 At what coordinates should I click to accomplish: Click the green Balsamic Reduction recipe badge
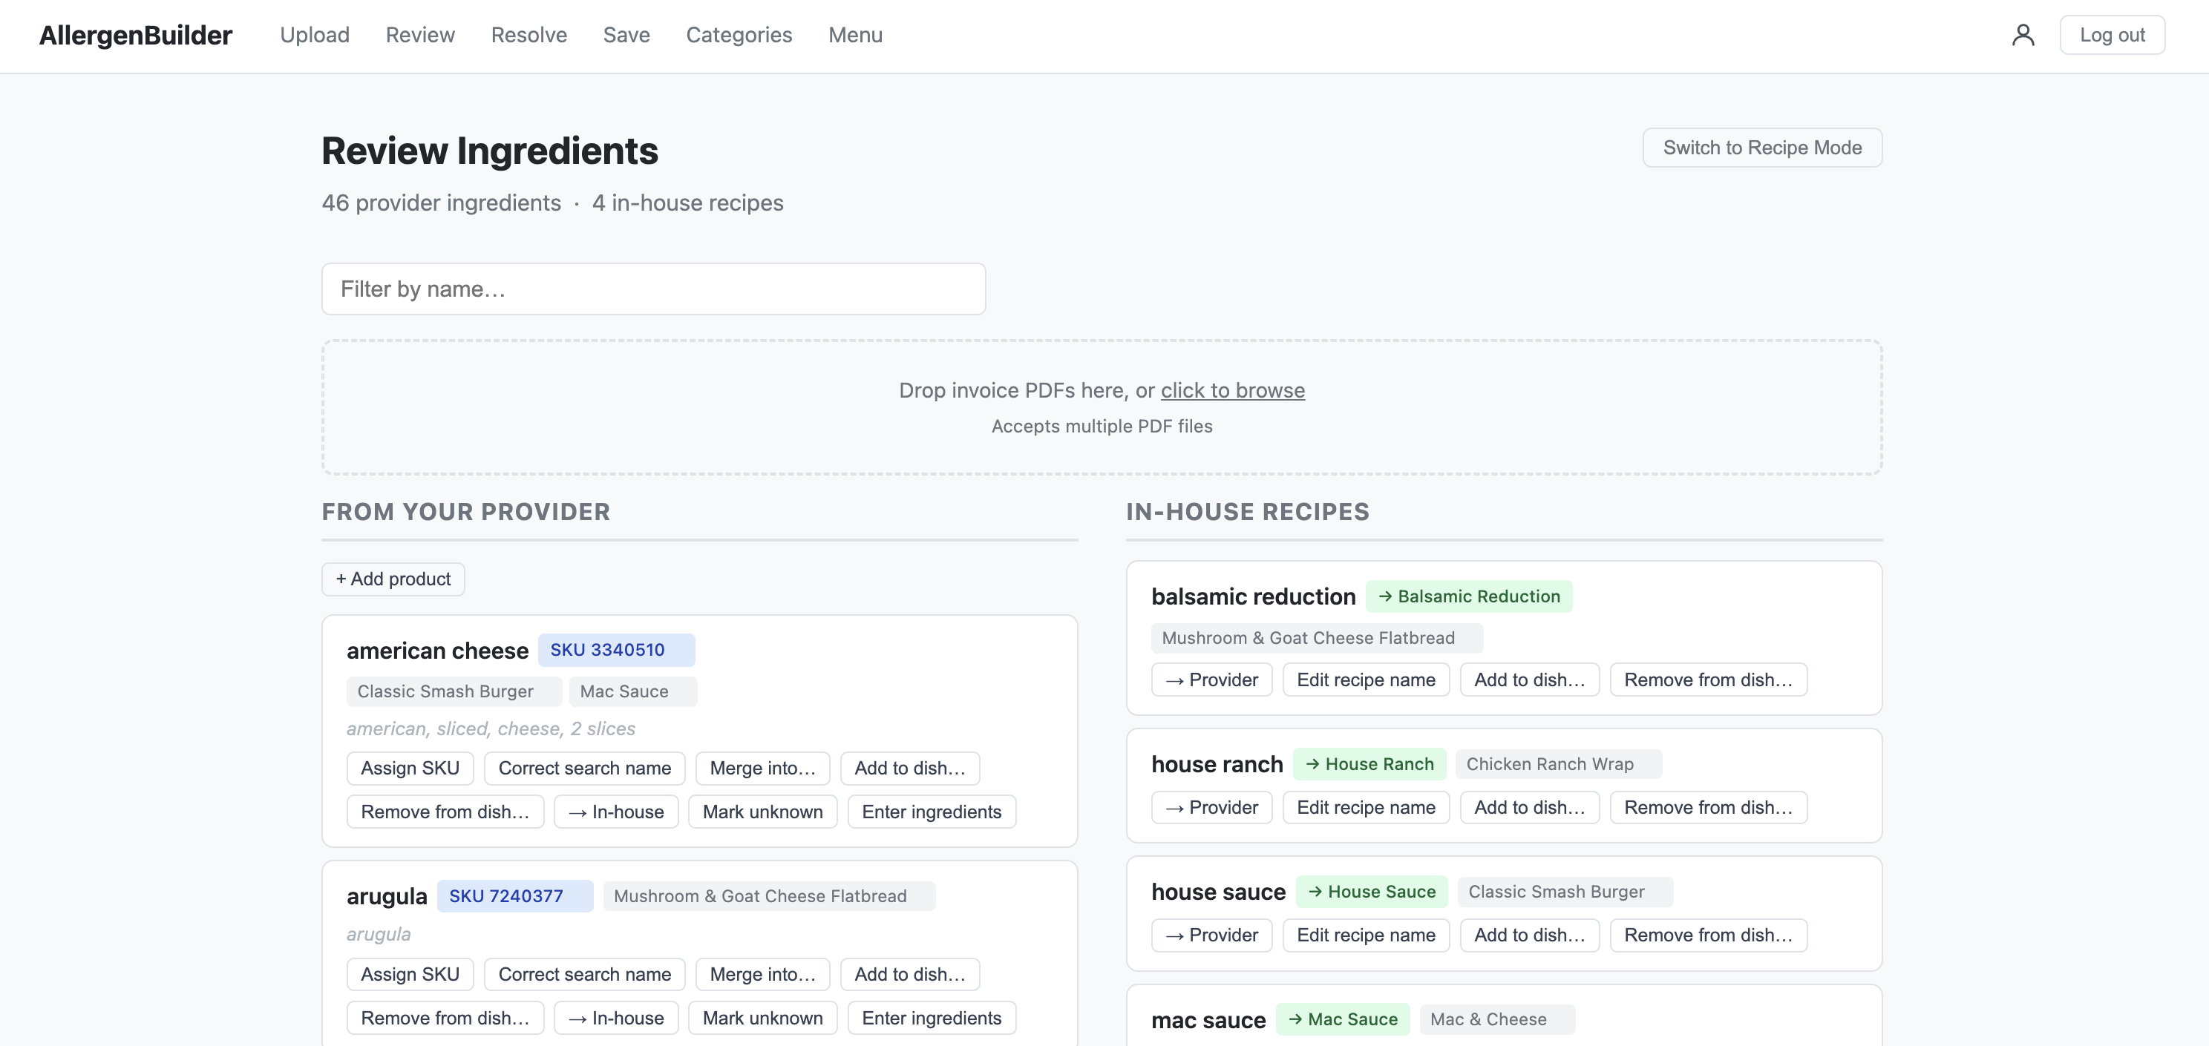1469,596
